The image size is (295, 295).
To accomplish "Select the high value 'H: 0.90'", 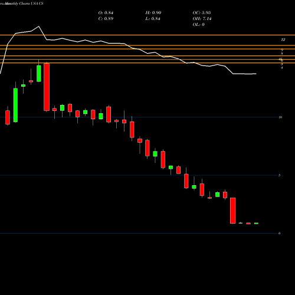I will [153, 13].
